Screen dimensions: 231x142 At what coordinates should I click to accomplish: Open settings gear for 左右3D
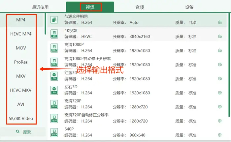pos(220,93)
